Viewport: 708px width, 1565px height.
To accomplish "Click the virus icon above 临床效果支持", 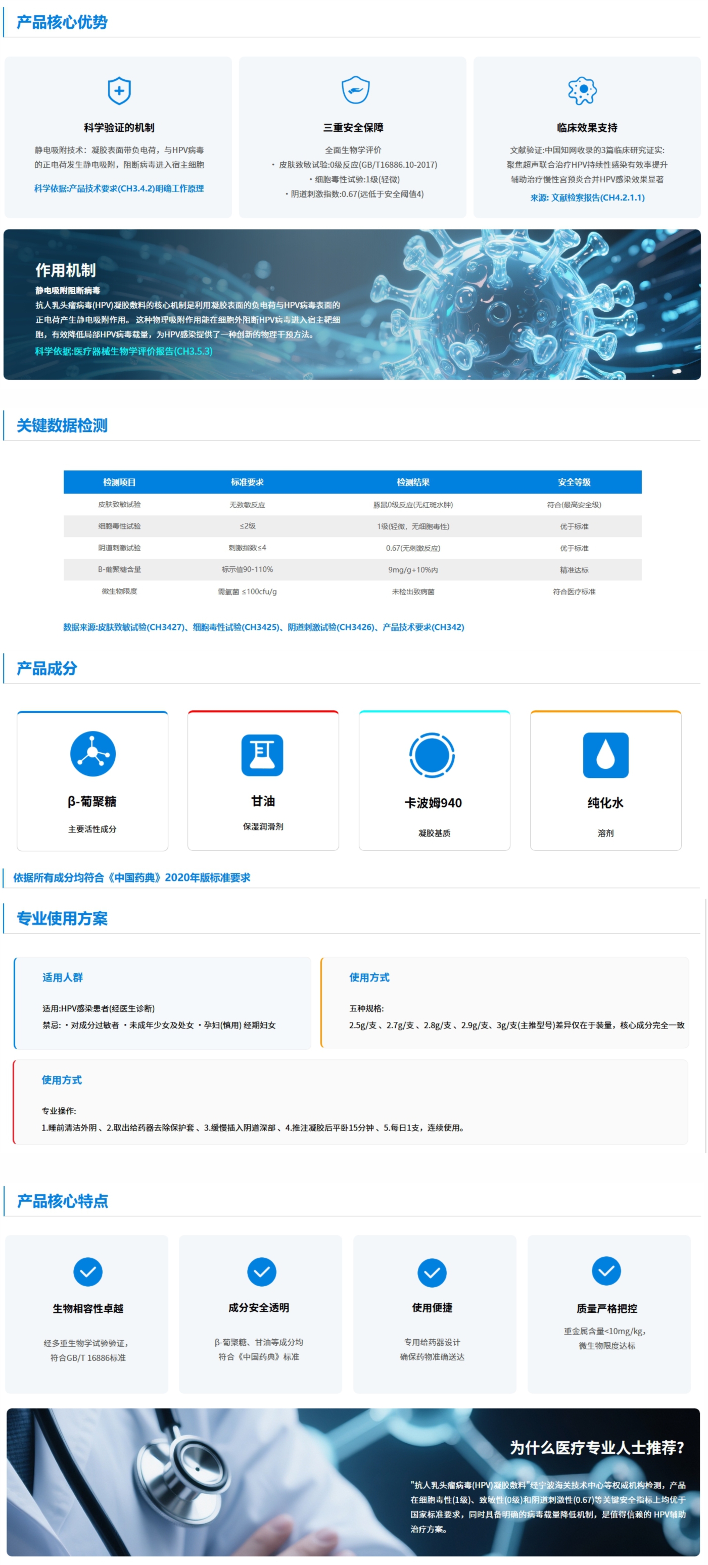I will point(582,90).
